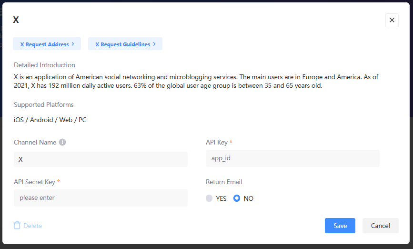The height and width of the screenshot is (249, 413).
Task: Save the channel configuration
Action: [x=340, y=226]
